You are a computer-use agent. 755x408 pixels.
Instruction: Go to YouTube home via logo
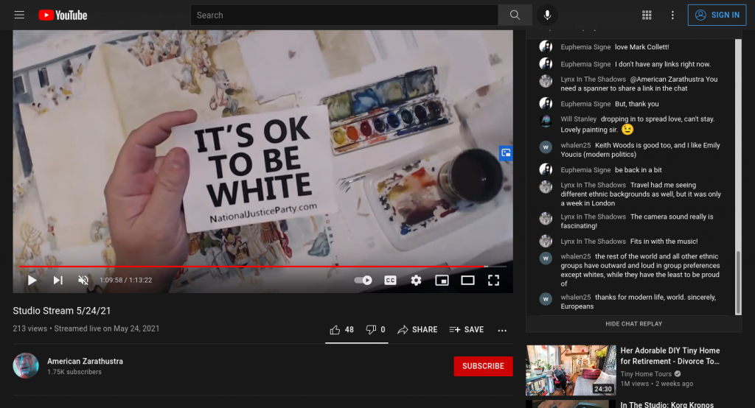click(63, 15)
